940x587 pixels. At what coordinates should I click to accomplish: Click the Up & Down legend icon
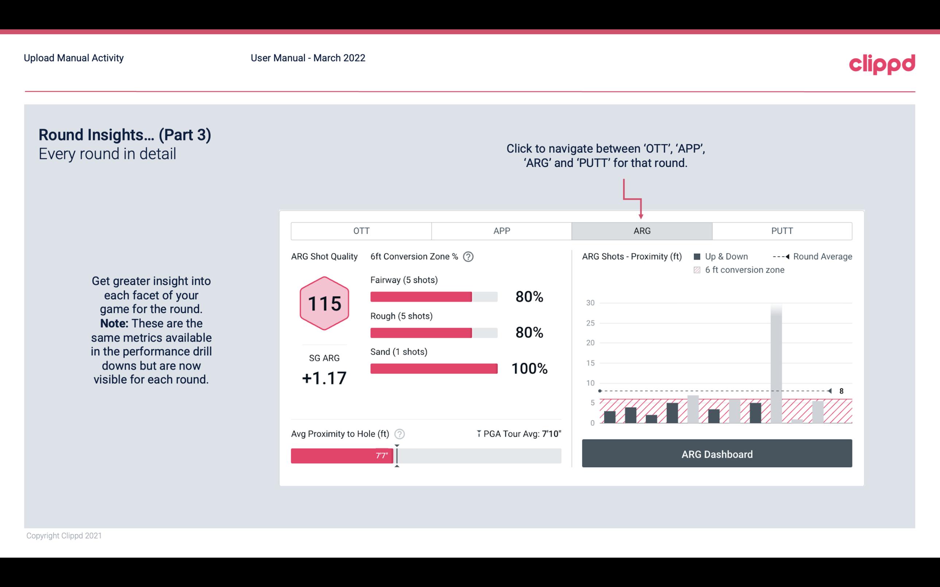[699, 256]
